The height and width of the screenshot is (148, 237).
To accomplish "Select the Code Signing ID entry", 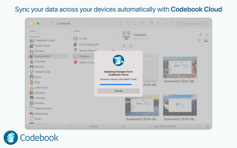I will pos(94,44).
